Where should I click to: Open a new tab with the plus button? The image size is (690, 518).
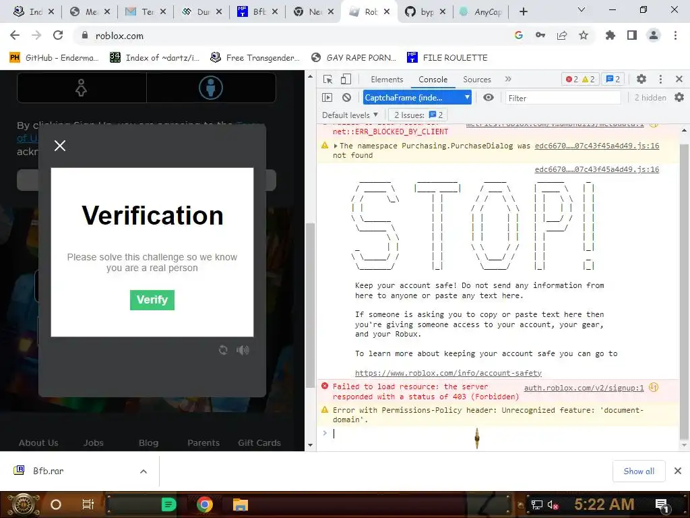[x=523, y=12]
